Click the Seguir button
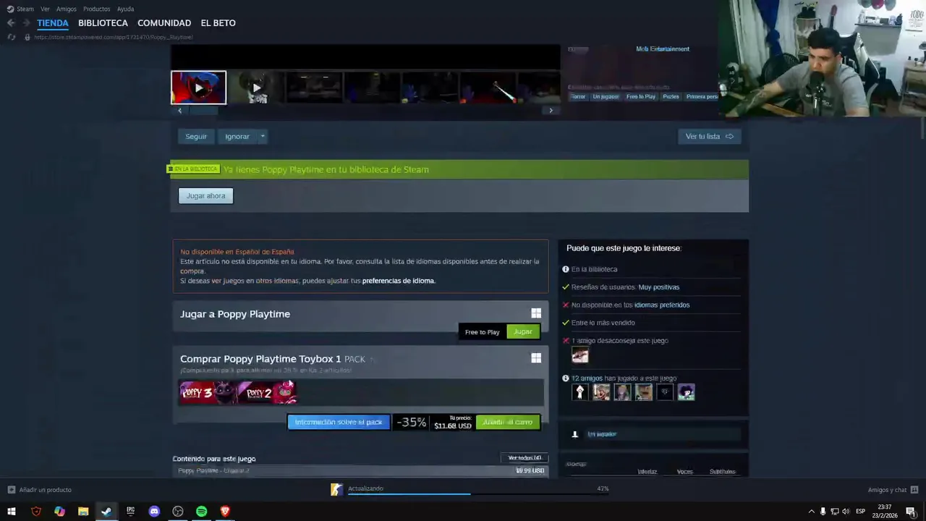Image resolution: width=926 pixels, height=521 pixels. pos(196,136)
